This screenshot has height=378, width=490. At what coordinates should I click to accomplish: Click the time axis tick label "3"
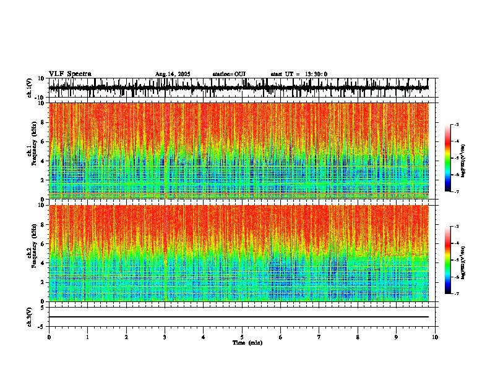tap(165, 337)
